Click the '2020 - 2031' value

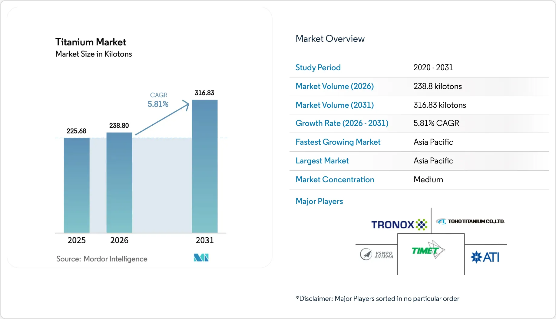[x=433, y=67]
